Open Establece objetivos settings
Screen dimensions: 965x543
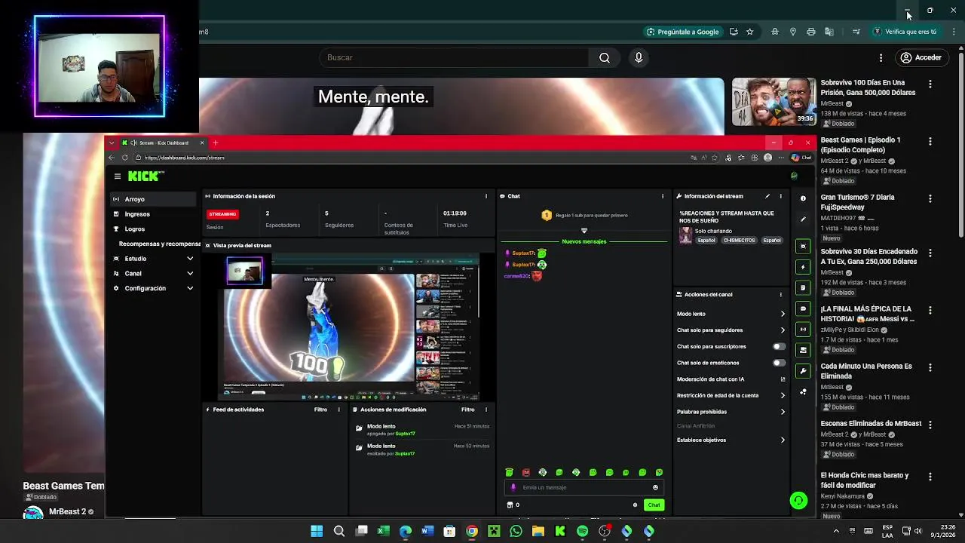(731, 440)
